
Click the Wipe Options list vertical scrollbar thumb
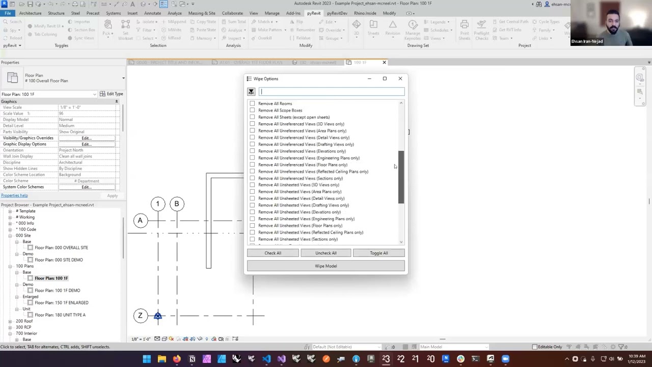click(401, 177)
